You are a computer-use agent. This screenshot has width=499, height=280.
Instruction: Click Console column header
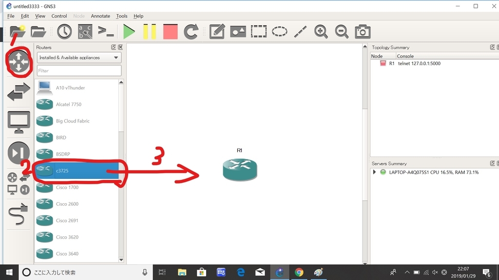point(447,56)
